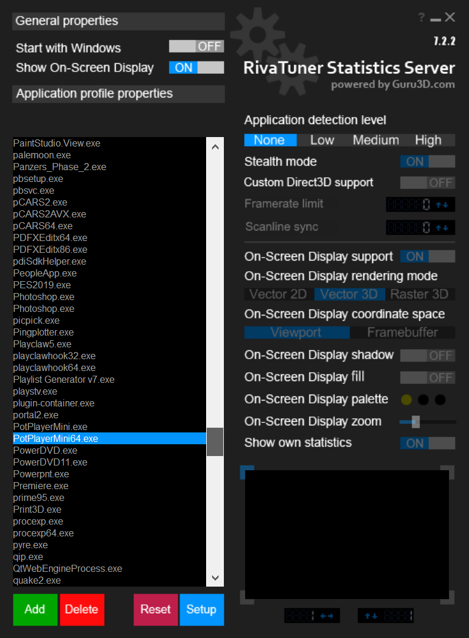This screenshot has height=638, width=469.
Task: Click the profile list scroll down arrow
Action: tap(215, 577)
